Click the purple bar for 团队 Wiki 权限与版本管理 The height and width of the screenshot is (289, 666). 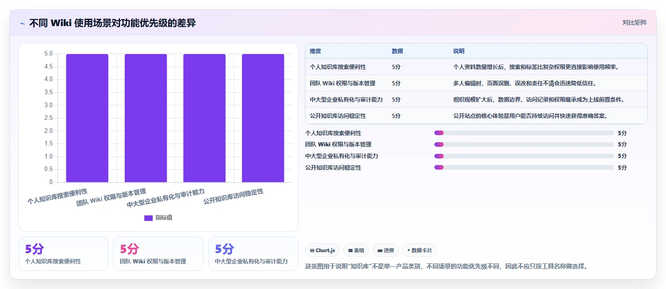(146, 118)
